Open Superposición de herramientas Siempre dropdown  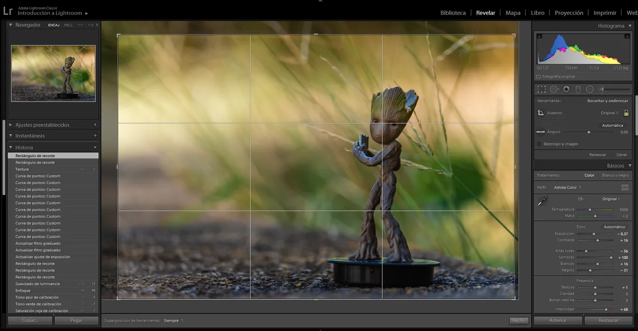coord(173,321)
